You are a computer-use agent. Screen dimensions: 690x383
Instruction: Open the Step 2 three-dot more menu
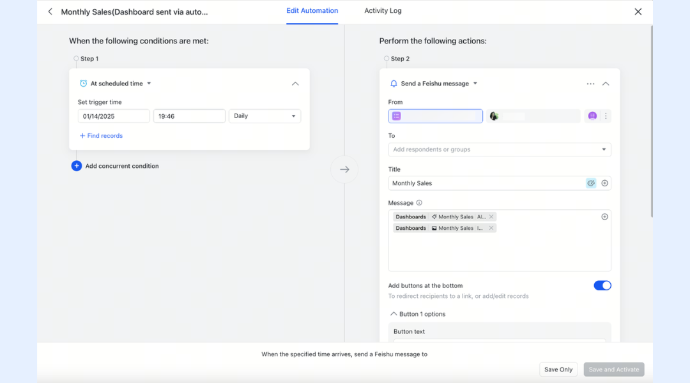click(590, 84)
